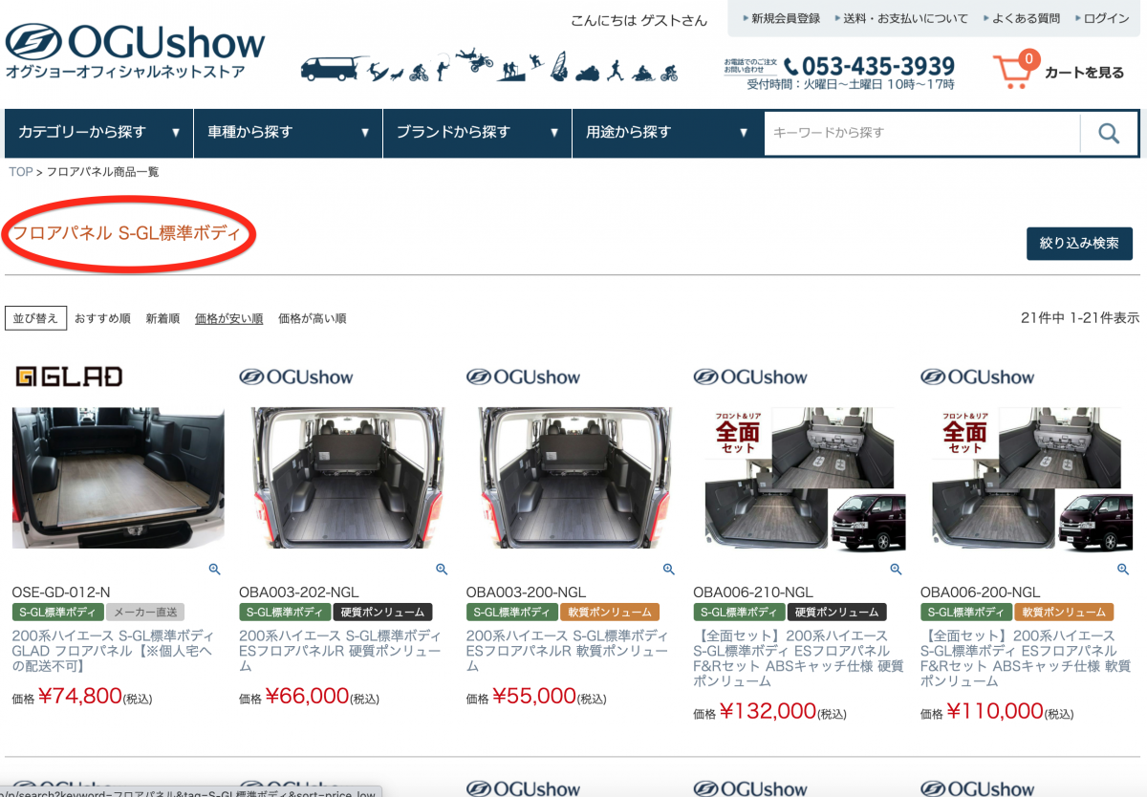This screenshot has height=797, width=1147.
Task: Click the keyword search input field
Action: (922, 133)
